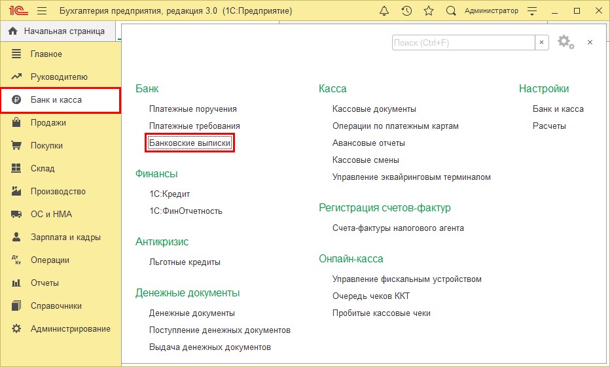The width and height of the screenshot is (610, 367).
Task: Open Платежные требования
Action: 194,126
